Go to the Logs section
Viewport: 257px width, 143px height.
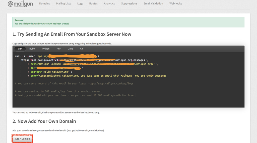(x=80, y=4)
